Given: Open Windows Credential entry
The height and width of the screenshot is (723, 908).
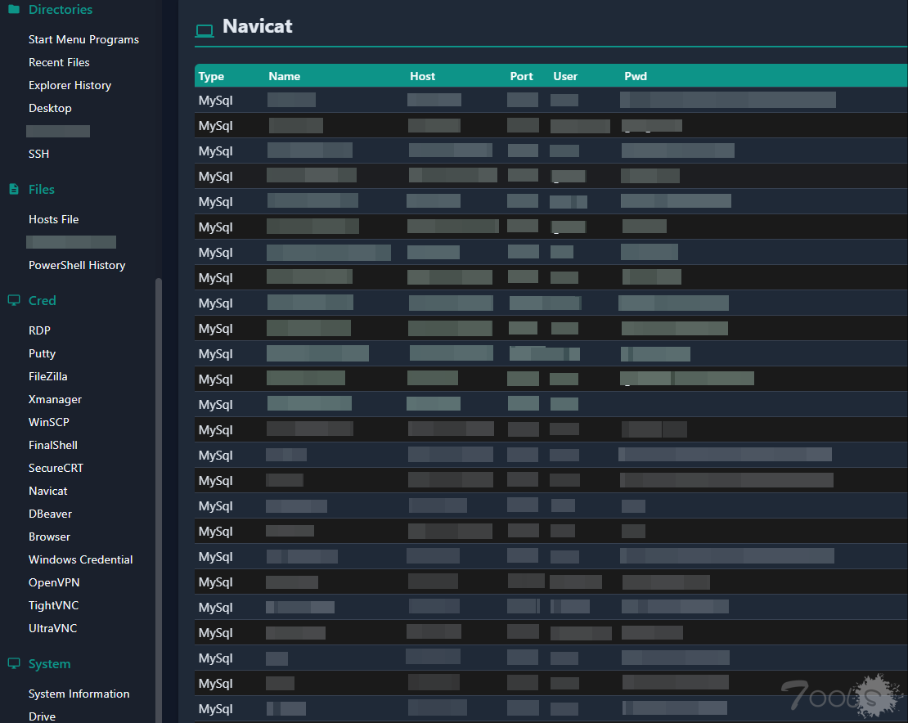Looking at the screenshot, I should [x=80, y=559].
